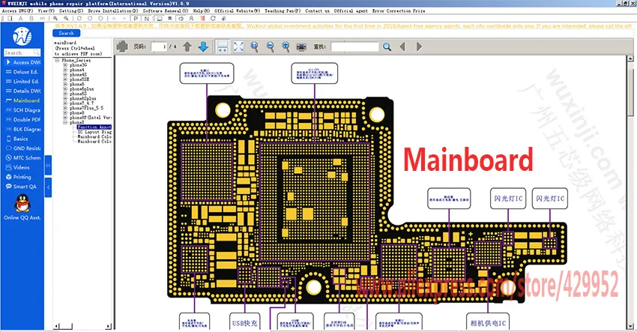
Task: Open the View menu
Action: pyautogui.click(x=46, y=11)
